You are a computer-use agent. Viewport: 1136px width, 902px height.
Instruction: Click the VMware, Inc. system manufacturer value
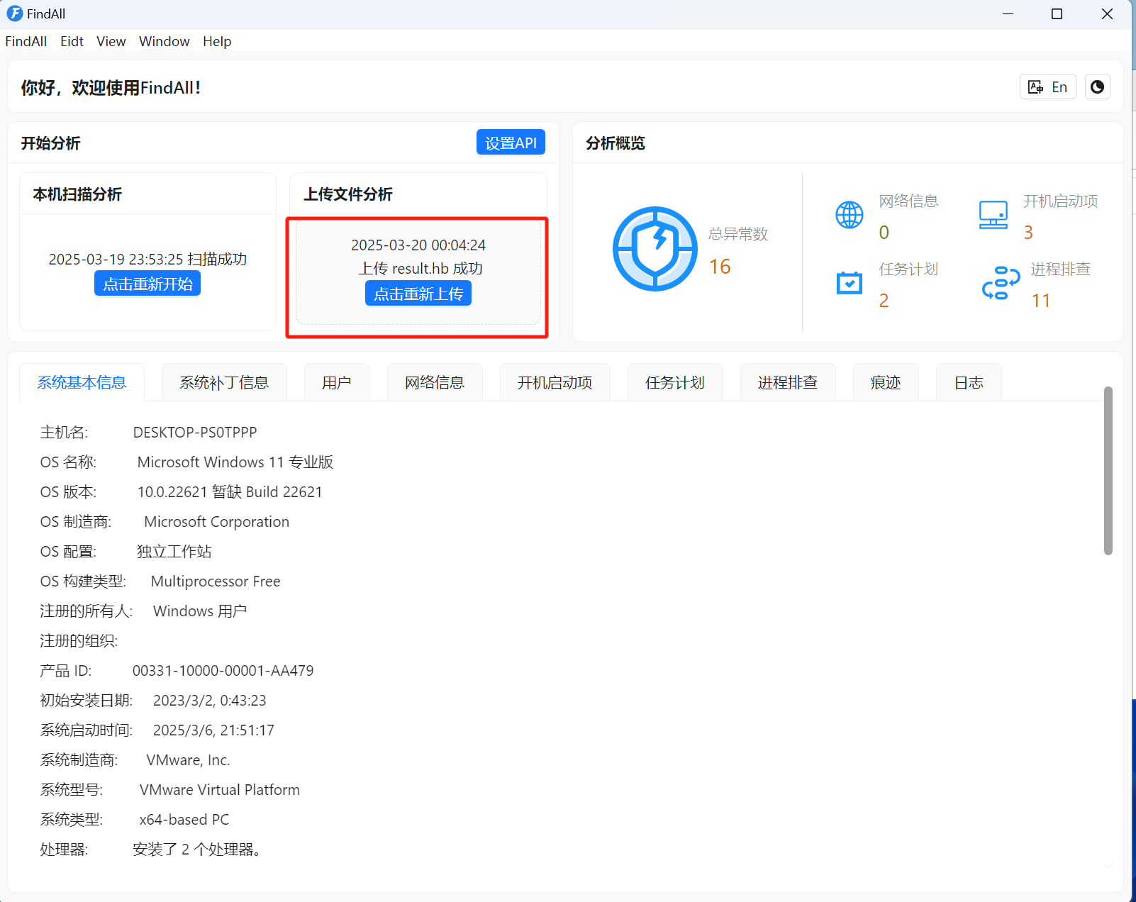pyautogui.click(x=188, y=760)
